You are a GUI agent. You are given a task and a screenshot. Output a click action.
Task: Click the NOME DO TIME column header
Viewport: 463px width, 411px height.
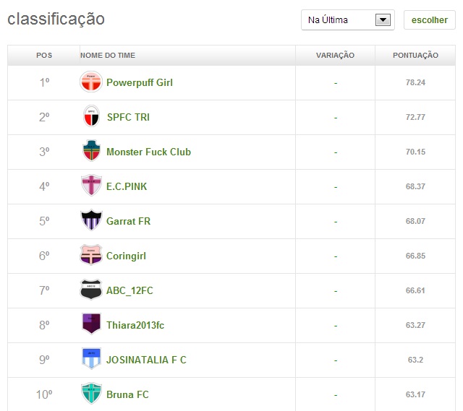point(108,56)
